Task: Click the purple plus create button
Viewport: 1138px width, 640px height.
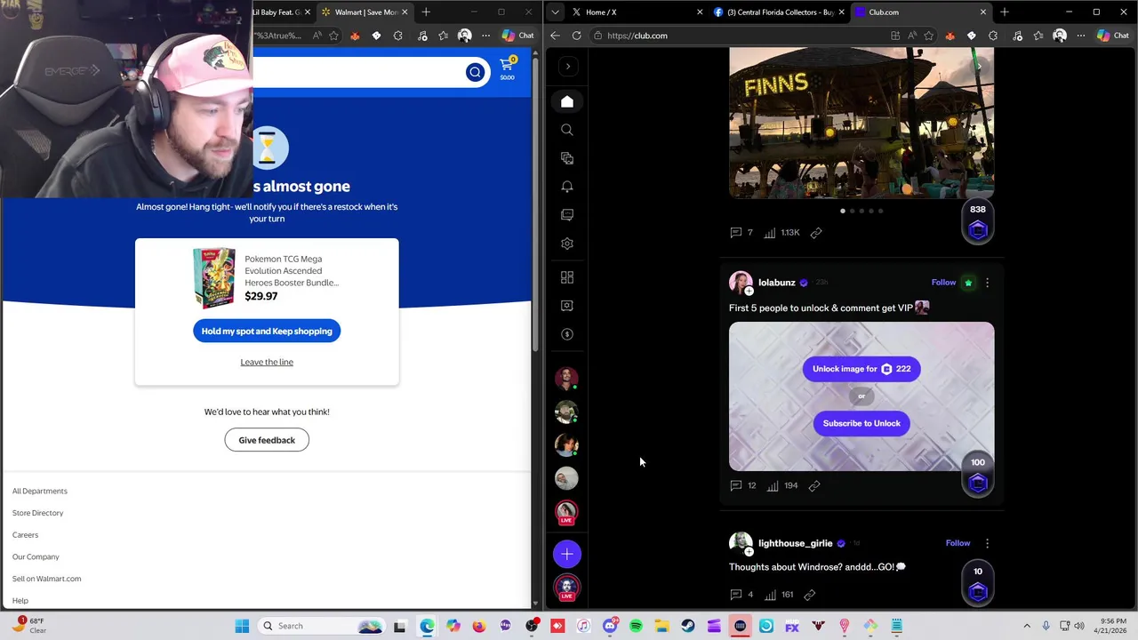Action: pos(567,555)
